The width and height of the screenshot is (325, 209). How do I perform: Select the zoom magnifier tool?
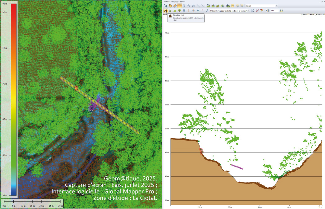(x=165, y=6)
